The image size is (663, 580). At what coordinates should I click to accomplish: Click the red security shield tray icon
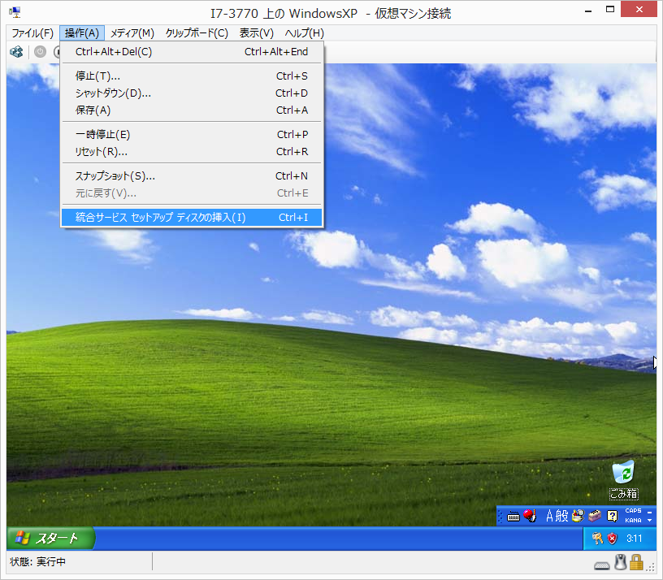[x=612, y=539]
